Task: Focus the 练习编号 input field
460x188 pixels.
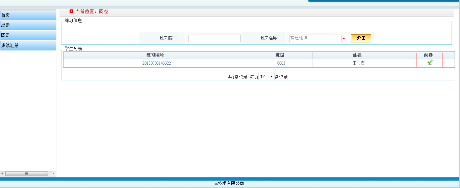Action: [214, 38]
